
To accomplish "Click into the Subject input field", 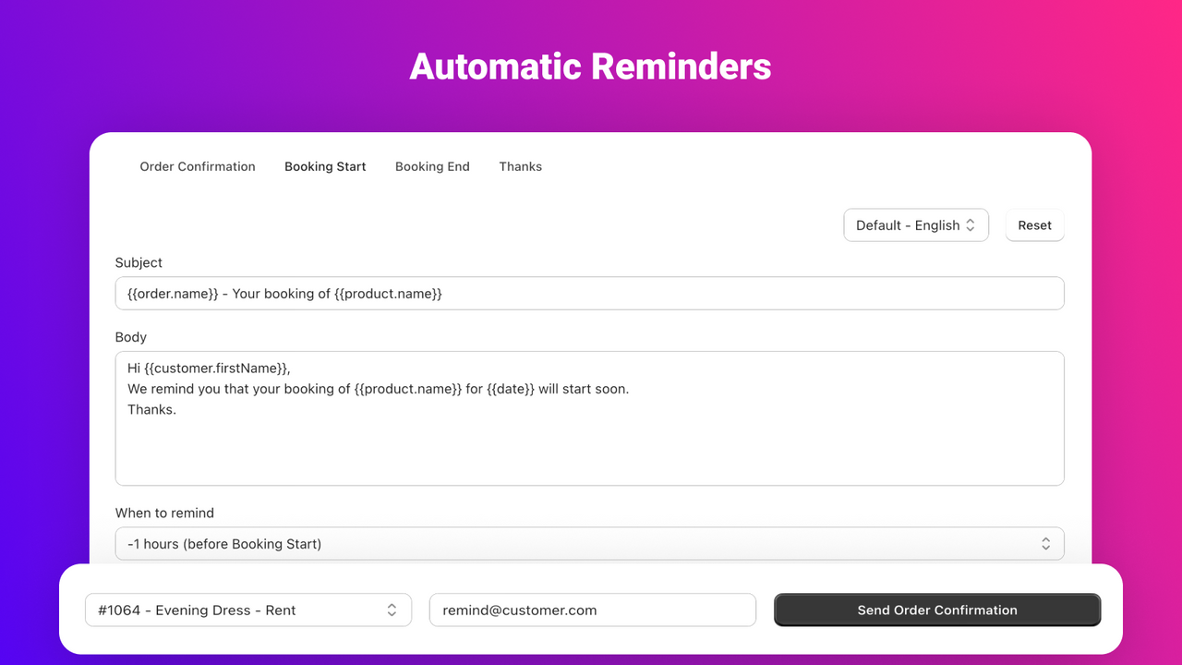I will pyautogui.click(x=589, y=294).
